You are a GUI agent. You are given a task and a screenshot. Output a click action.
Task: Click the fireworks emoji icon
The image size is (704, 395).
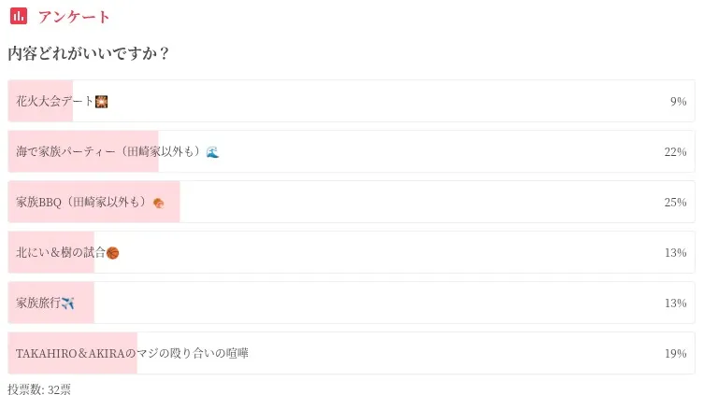pos(102,102)
